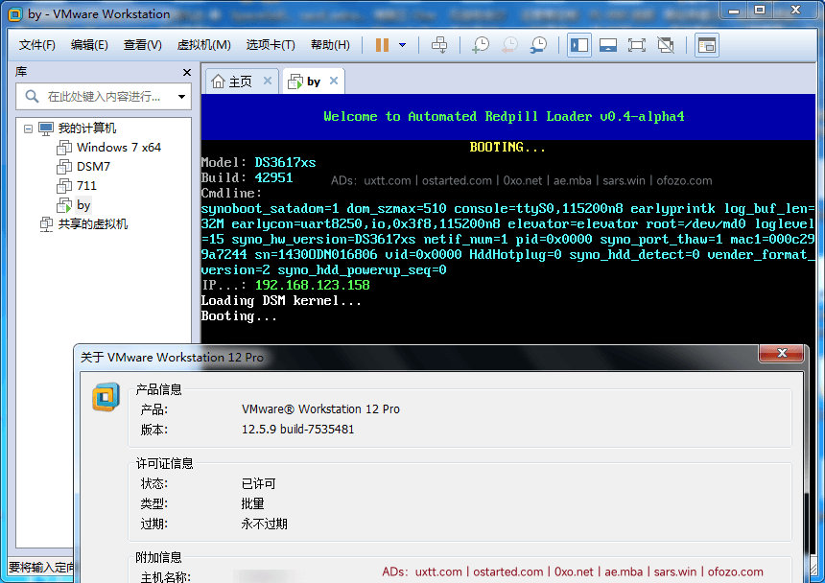Screen dimensions: 825x583
Task: Click the 永不过期 expiration value
Action: 264,525
